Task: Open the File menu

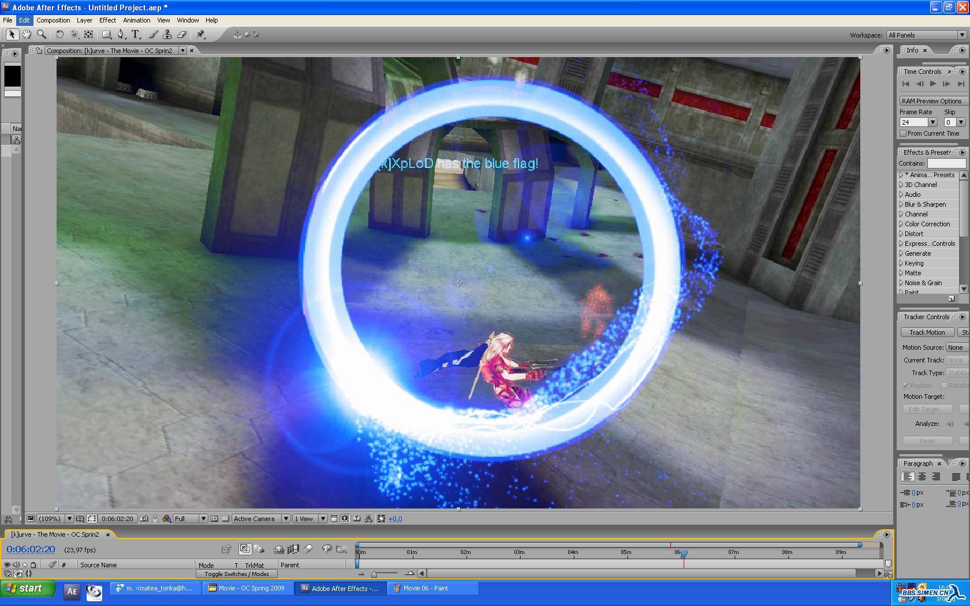Action: (8, 20)
